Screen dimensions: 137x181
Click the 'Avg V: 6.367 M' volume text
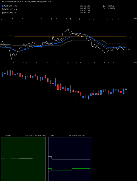point(108,6)
